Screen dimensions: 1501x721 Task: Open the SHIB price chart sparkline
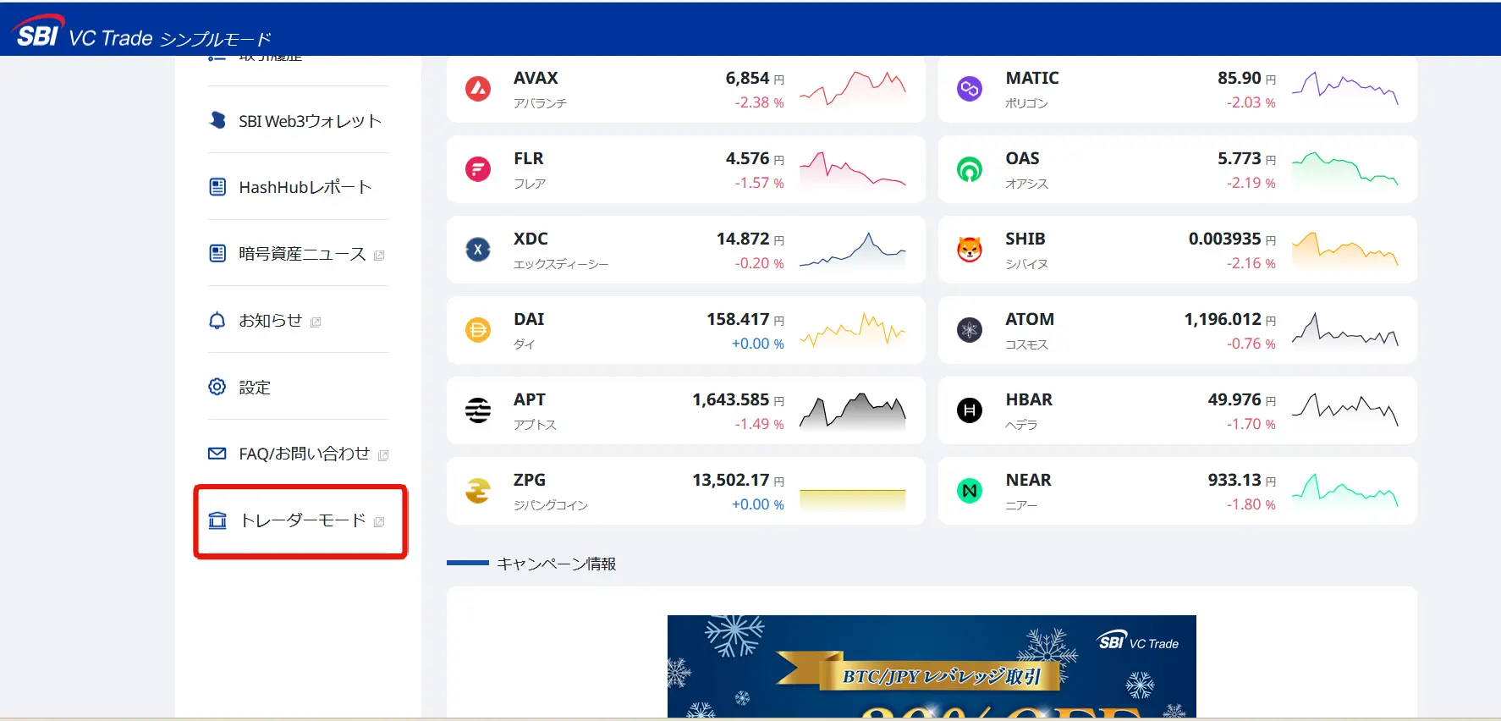point(1344,250)
